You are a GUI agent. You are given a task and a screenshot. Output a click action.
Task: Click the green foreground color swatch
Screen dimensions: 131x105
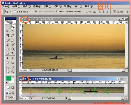click(x=9, y=78)
